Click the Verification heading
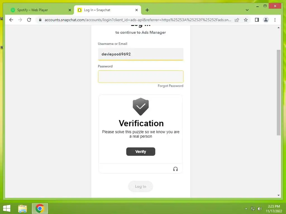Screen dimensions: 286x214 [x=141, y=123]
